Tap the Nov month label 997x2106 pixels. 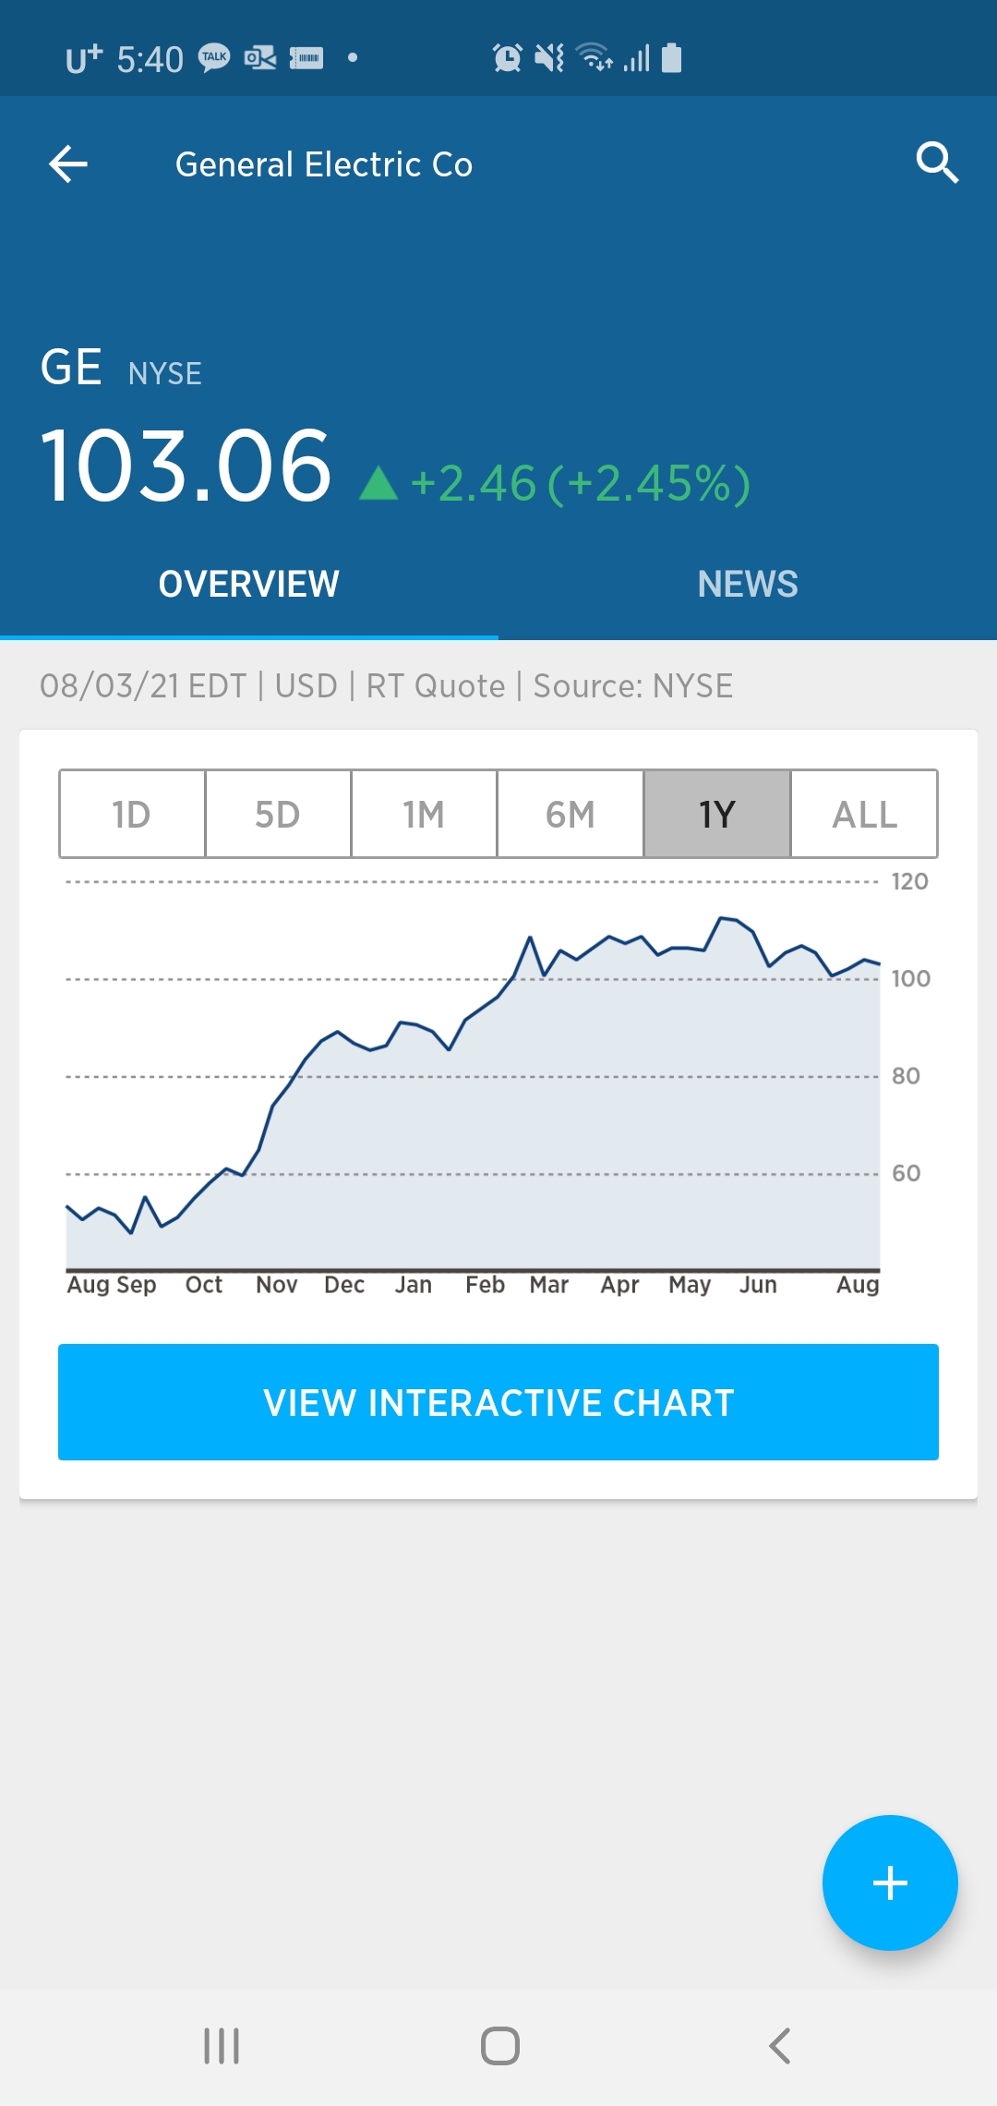pos(276,1285)
